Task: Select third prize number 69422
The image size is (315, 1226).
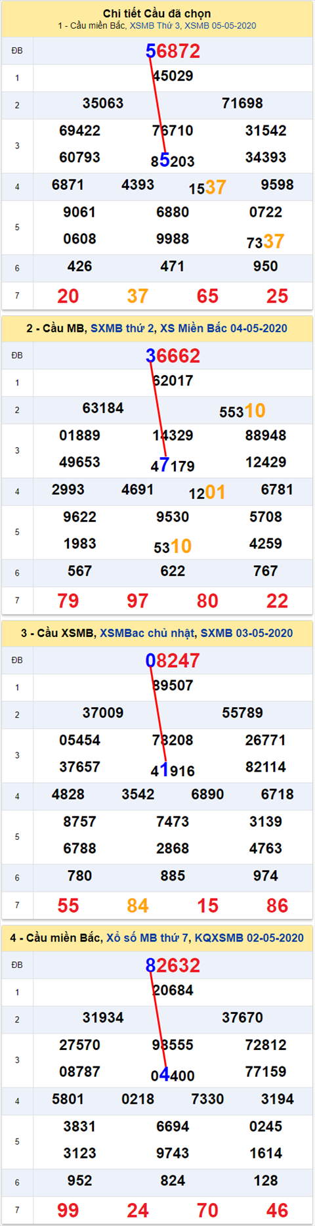Action: (79, 131)
